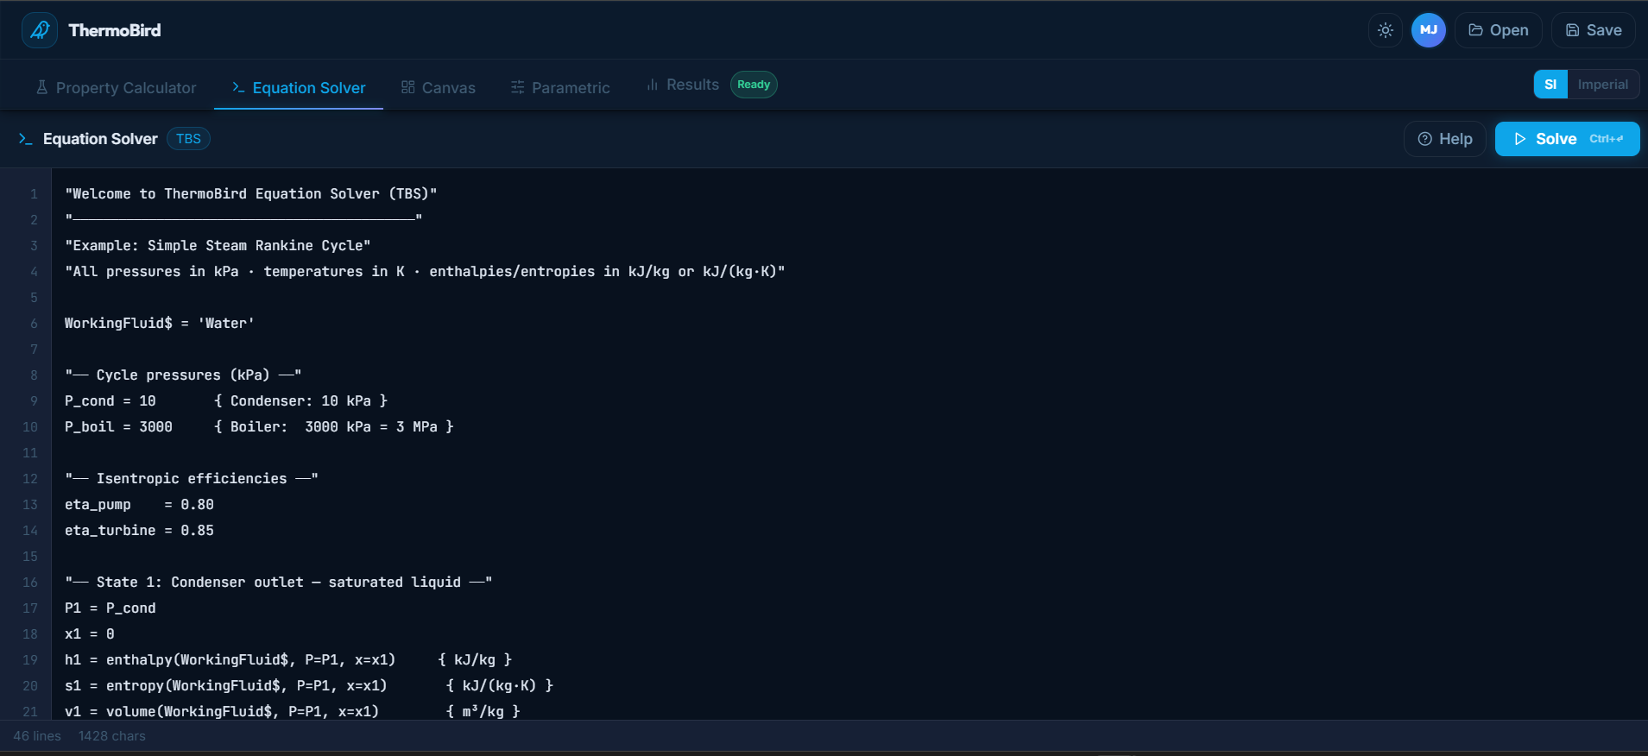Place cursor on line "WorkingFluid$ = 'Water'"
The width and height of the screenshot is (1648, 756).
tap(160, 323)
